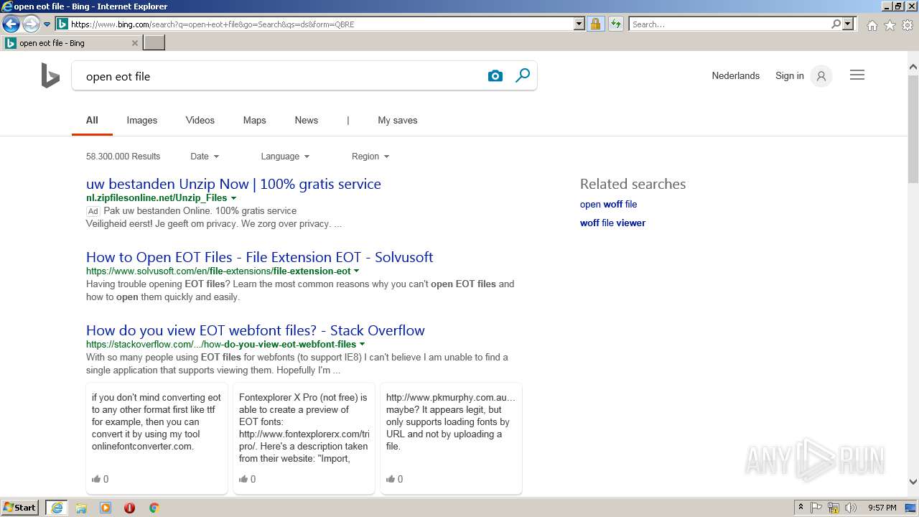Screen dimensions: 919x517
Task: Switch language to Nederlands
Action: (x=736, y=76)
